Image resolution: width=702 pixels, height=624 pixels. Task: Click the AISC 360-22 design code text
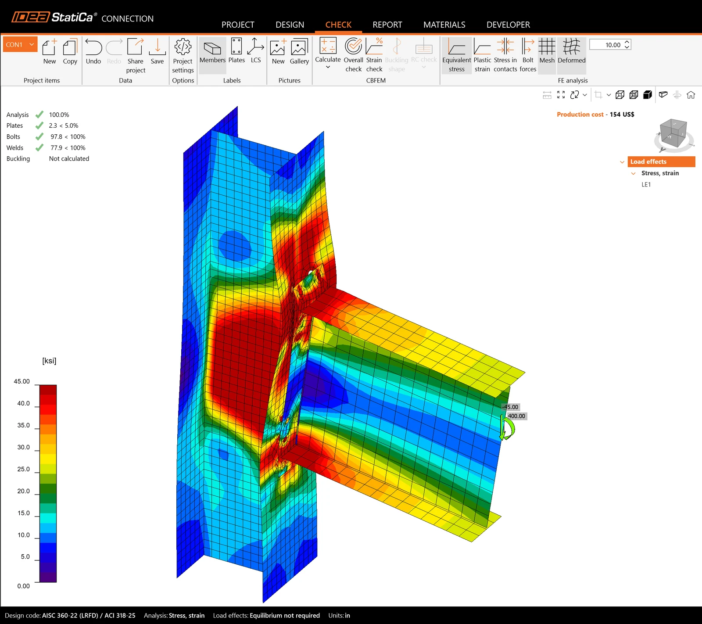pos(89,616)
